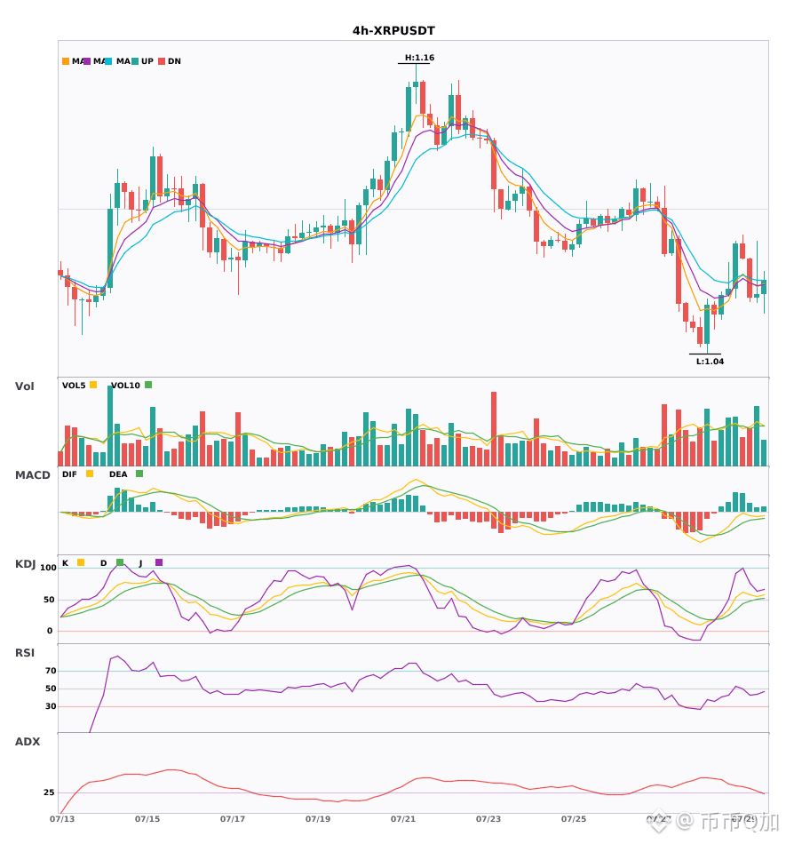Click the 07/25 date label
The height and width of the screenshot is (844, 786).
tap(574, 819)
